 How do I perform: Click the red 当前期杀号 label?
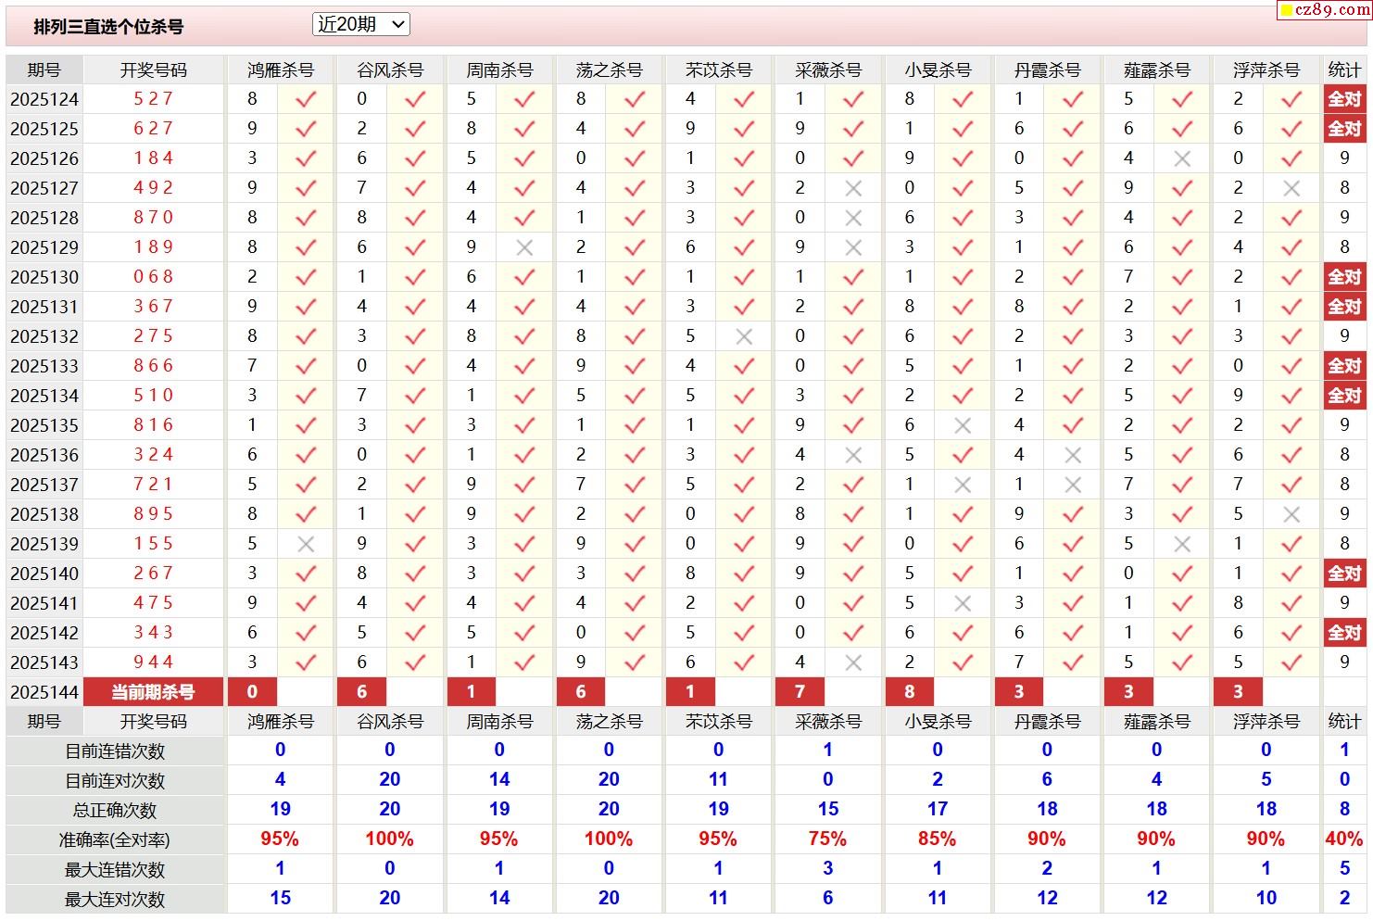click(x=153, y=692)
